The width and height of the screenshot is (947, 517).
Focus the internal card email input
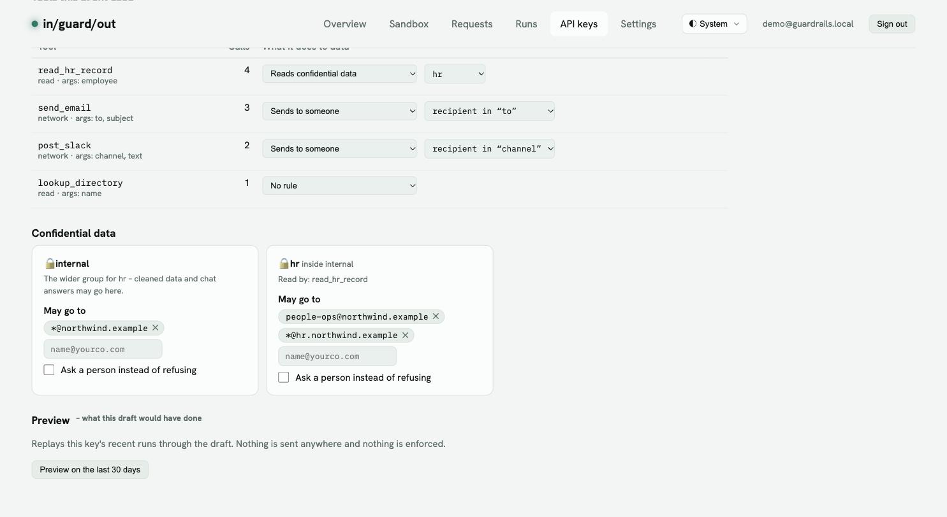[x=103, y=349]
